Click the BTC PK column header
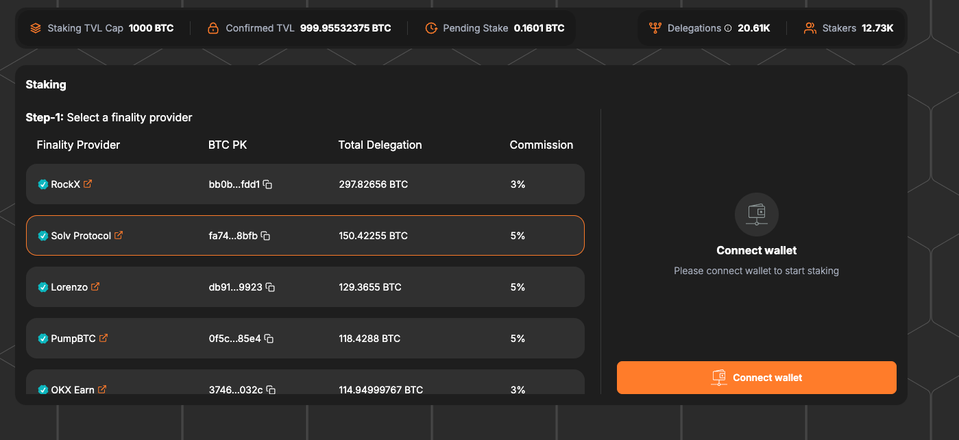The image size is (959, 440). 228,145
